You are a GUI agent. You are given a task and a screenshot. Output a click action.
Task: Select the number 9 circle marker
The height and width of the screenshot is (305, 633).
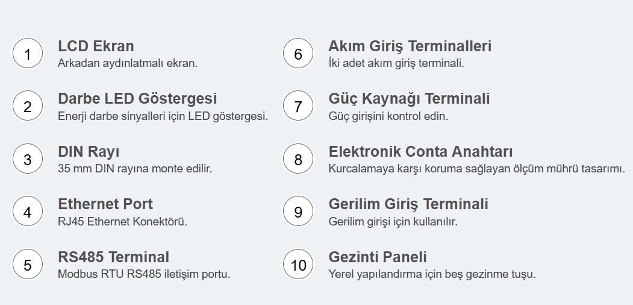(298, 212)
